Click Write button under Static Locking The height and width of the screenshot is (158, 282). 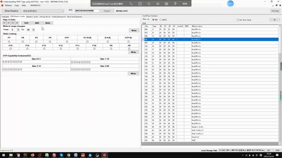(134, 52)
